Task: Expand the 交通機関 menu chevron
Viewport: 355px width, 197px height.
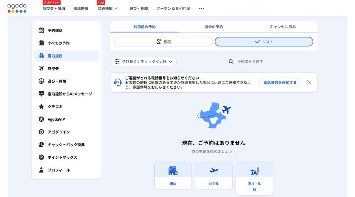Action: click(116, 8)
